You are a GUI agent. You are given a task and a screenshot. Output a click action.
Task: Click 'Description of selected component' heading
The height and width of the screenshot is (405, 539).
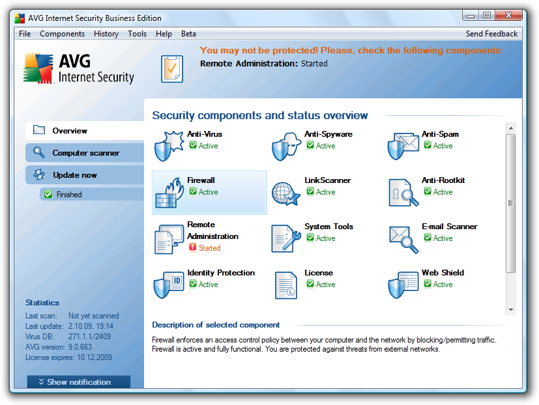point(216,325)
